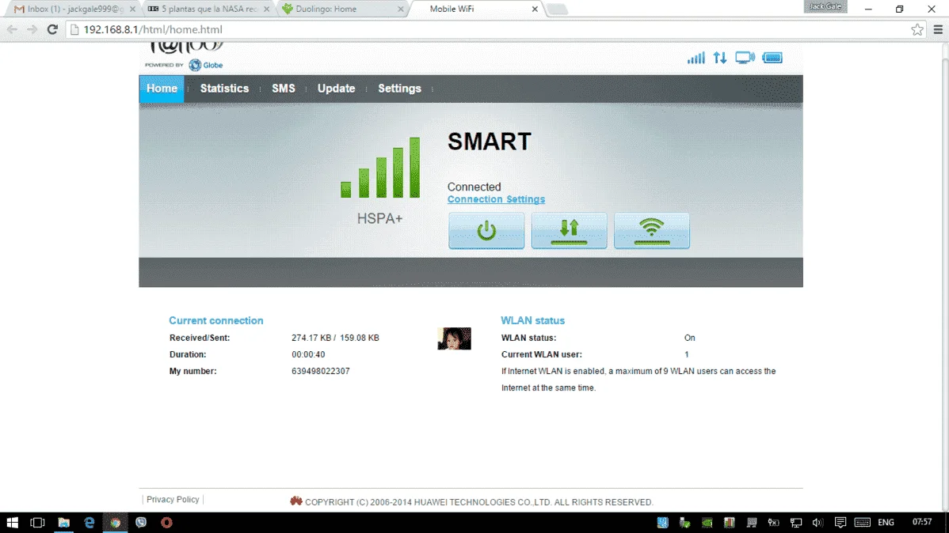Click the signal strength icon in header
Screen dimensions: 949x533
(x=696, y=58)
